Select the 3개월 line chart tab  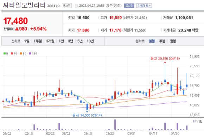50,41
